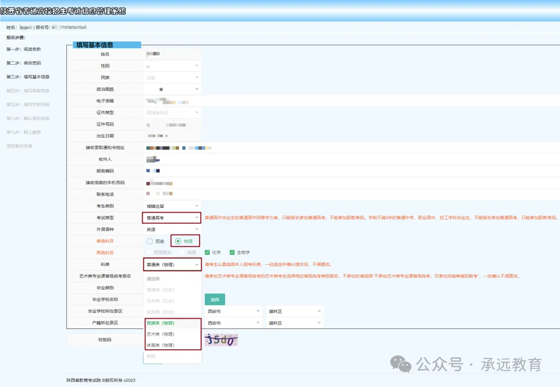Select the 历史 radio button
This screenshot has height=387, width=560.
tap(150, 241)
